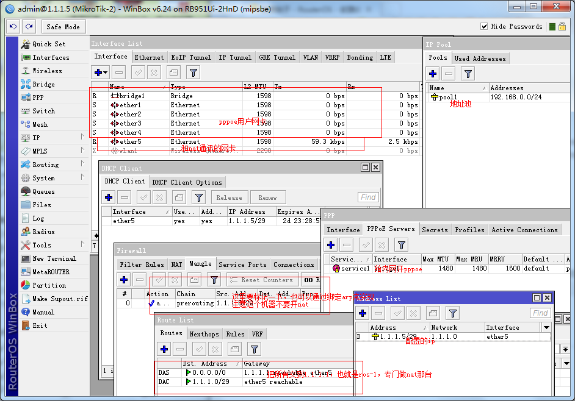Open Partition from the sidebar
Viewport: 575px width, 401px height.
point(49,285)
